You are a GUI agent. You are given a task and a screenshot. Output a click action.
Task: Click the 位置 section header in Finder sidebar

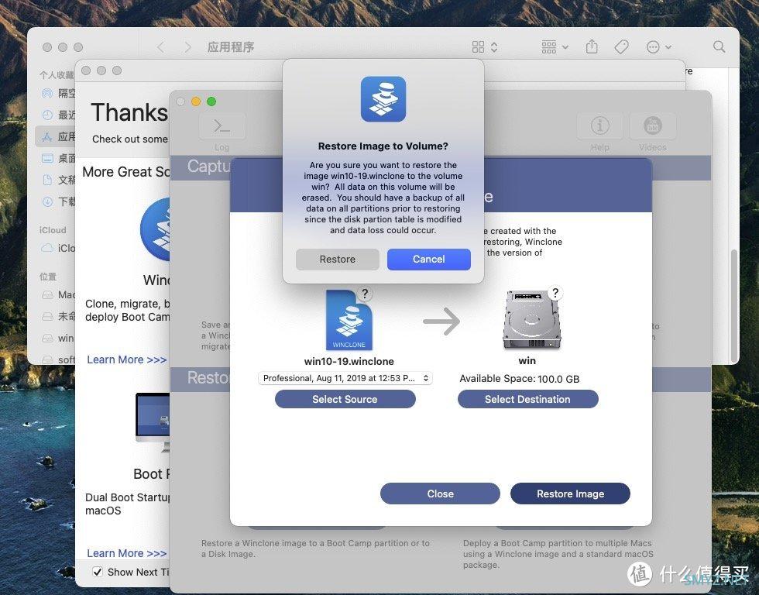tap(48, 277)
